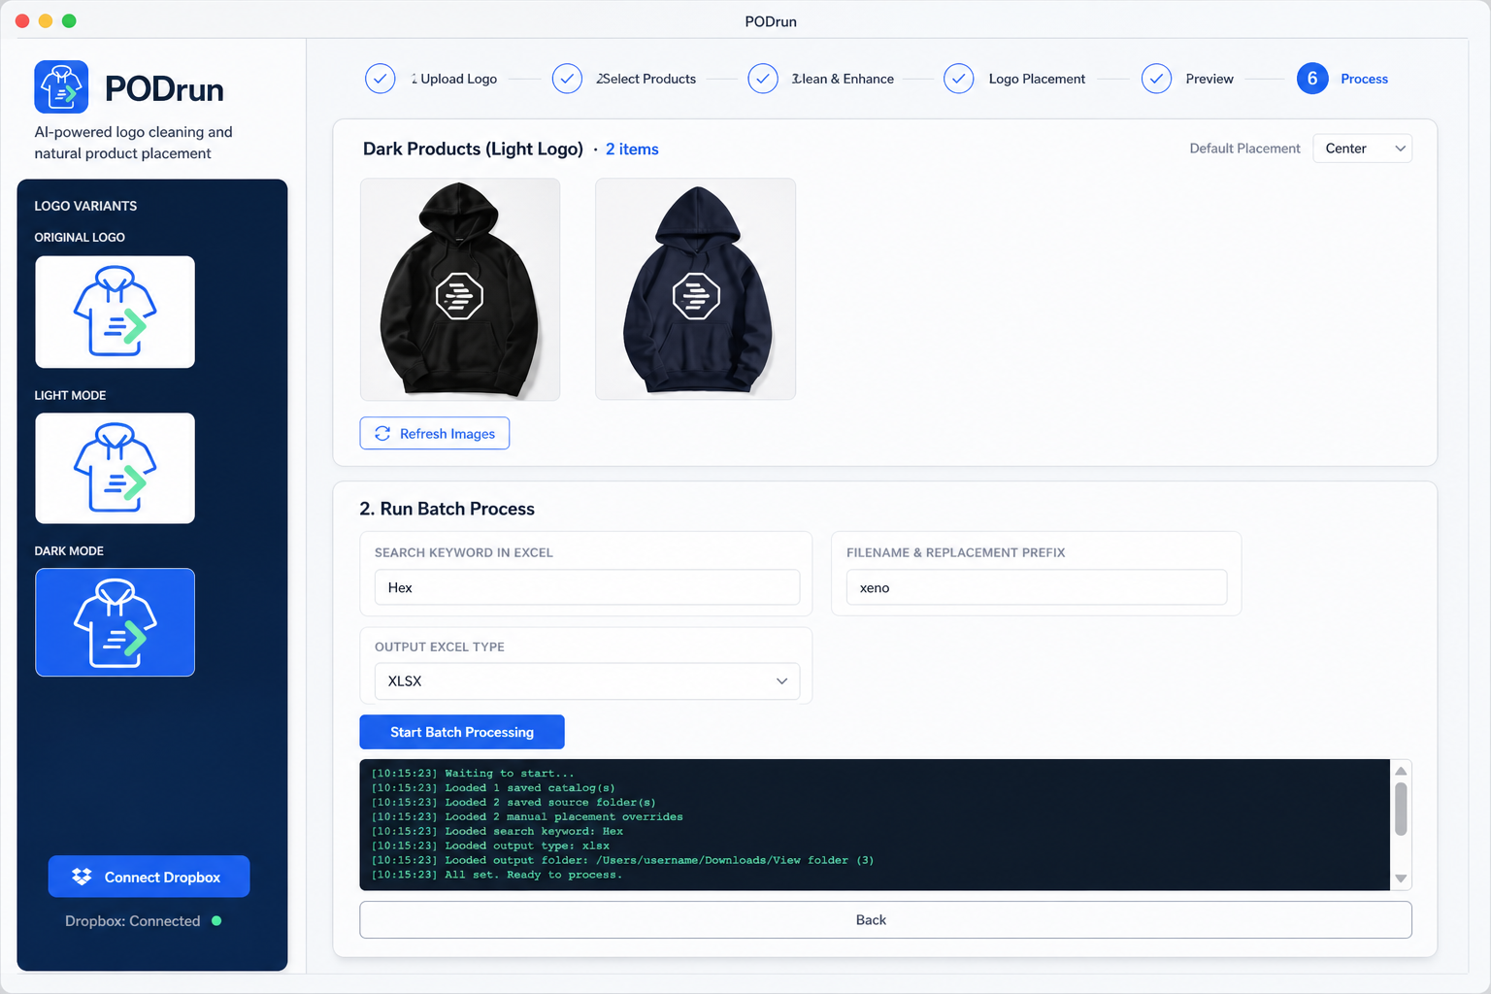Click the hexagon logo on the navy hoodie
Screen dimensions: 1491x994
(696, 296)
